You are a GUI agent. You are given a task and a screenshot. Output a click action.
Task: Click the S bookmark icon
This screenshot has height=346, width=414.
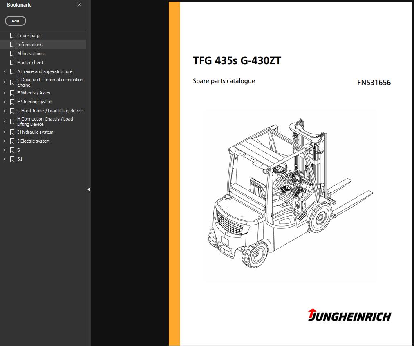[12, 150]
